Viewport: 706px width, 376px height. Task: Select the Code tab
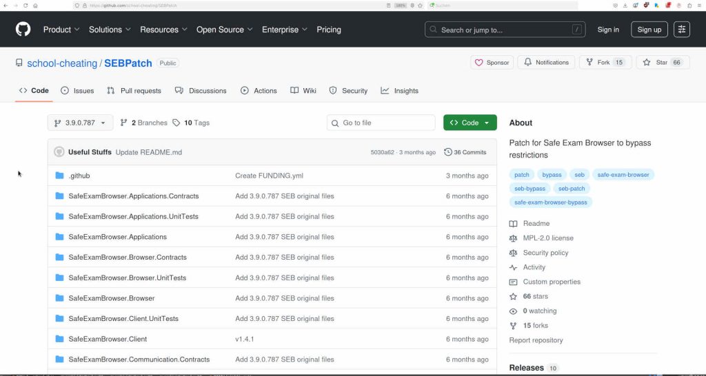pos(34,90)
